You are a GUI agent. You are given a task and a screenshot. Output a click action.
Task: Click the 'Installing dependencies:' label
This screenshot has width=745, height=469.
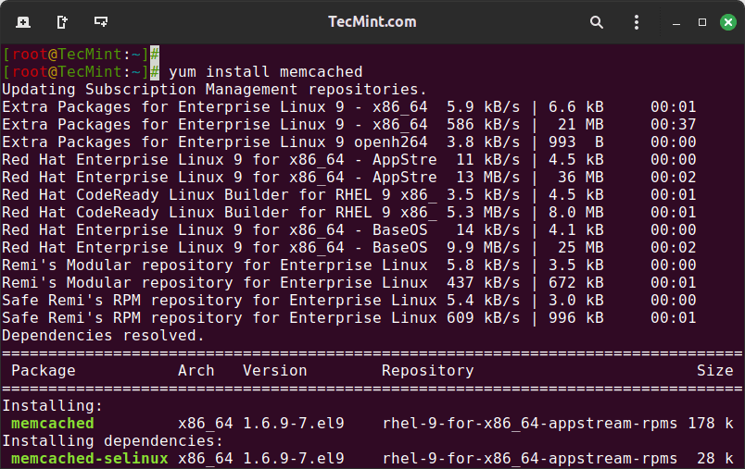(x=113, y=441)
